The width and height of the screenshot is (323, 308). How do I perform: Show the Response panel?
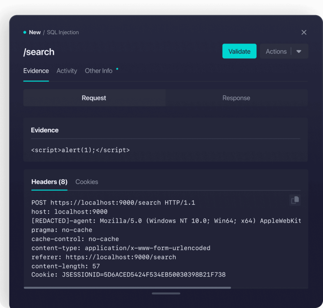pos(236,98)
